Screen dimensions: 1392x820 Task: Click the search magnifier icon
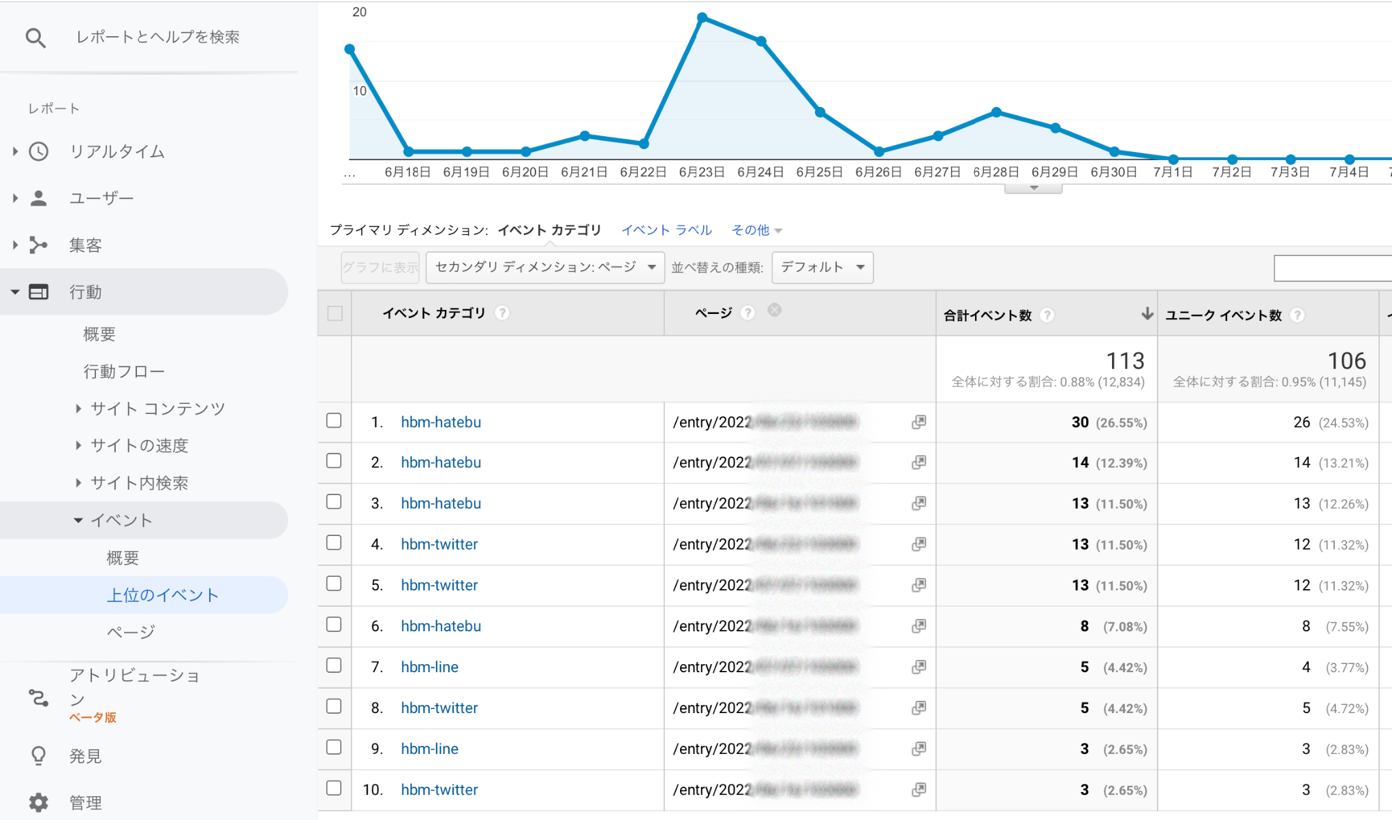click(35, 37)
